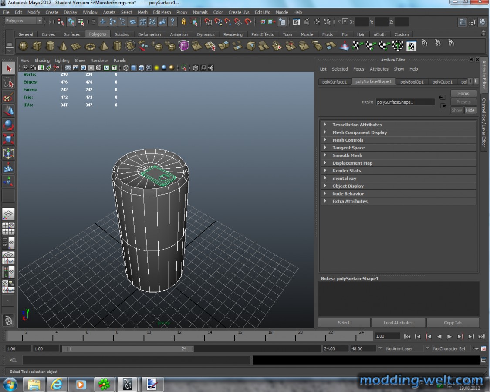Create a polygon pyramid from shelf
The width and height of the screenshot is (490, 392).
(x=104, y=46)
